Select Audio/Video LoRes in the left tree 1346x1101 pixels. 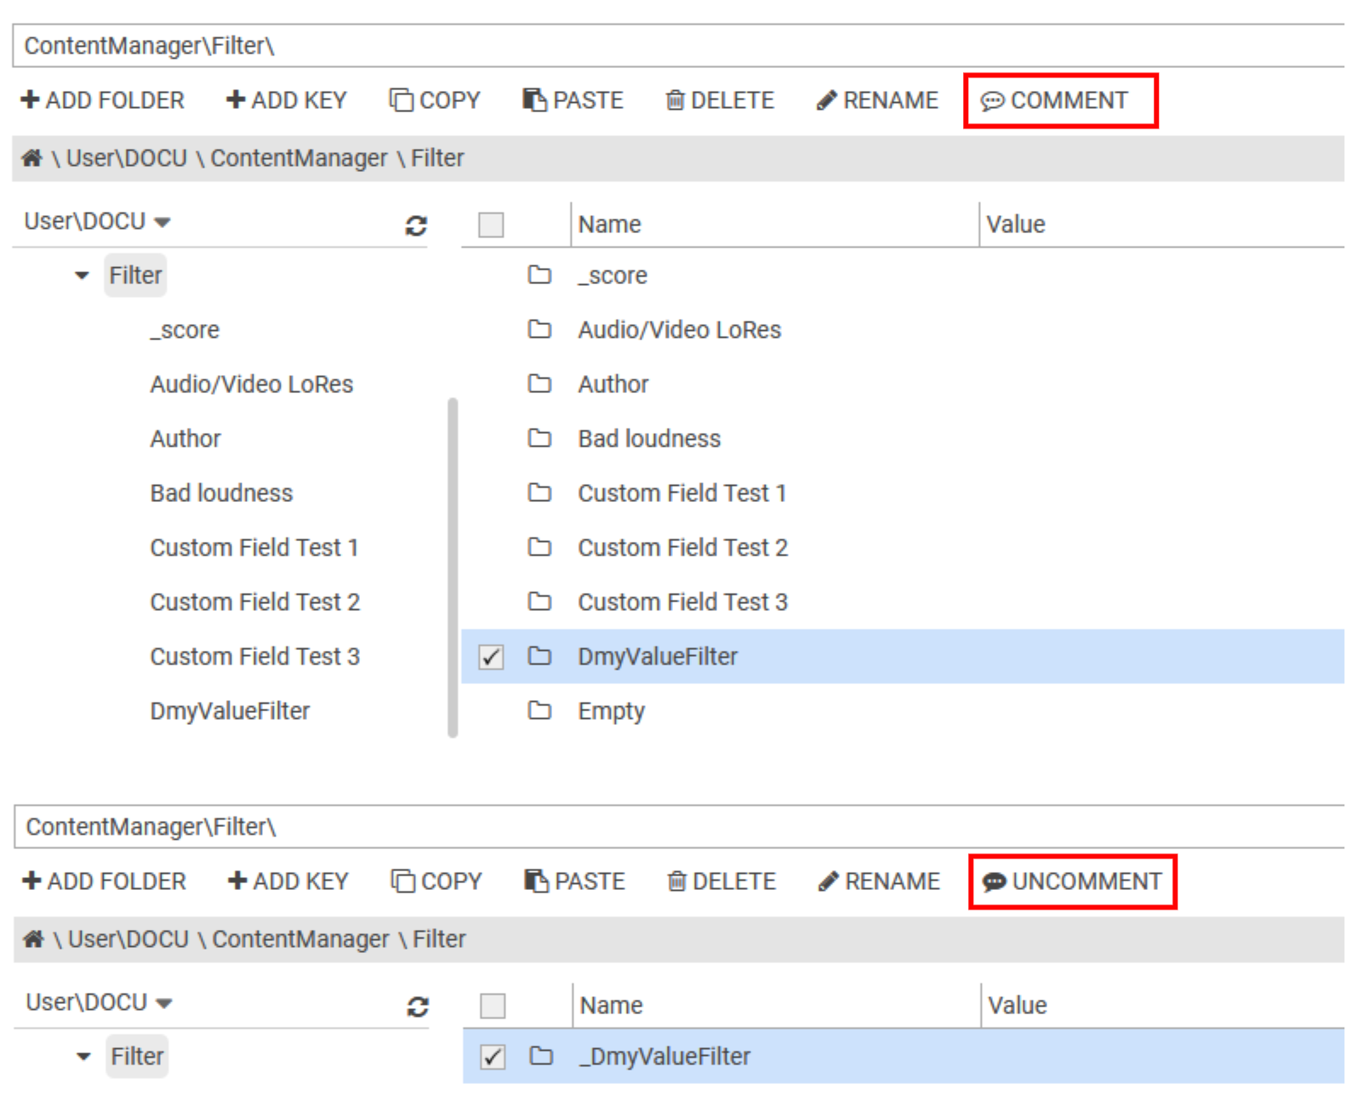pyautogui.click(x=251, y=385)
